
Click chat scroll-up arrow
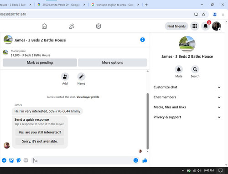[x=148, y=71]
